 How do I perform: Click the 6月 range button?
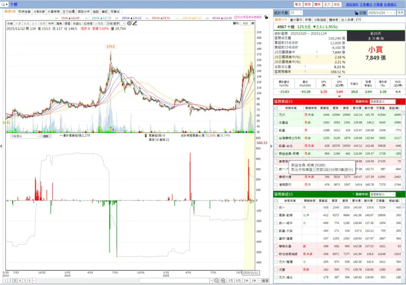click(238, 281)
